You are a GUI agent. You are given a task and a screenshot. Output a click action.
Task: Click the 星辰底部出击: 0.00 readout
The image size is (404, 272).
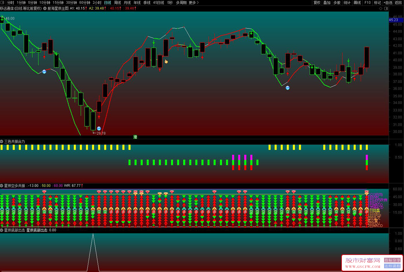point(41,230)
